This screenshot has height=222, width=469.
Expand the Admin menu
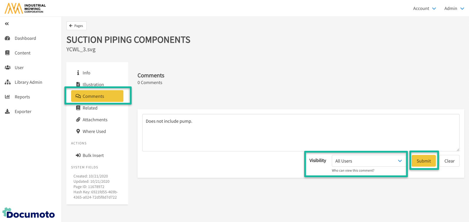(x=454, y=8)
